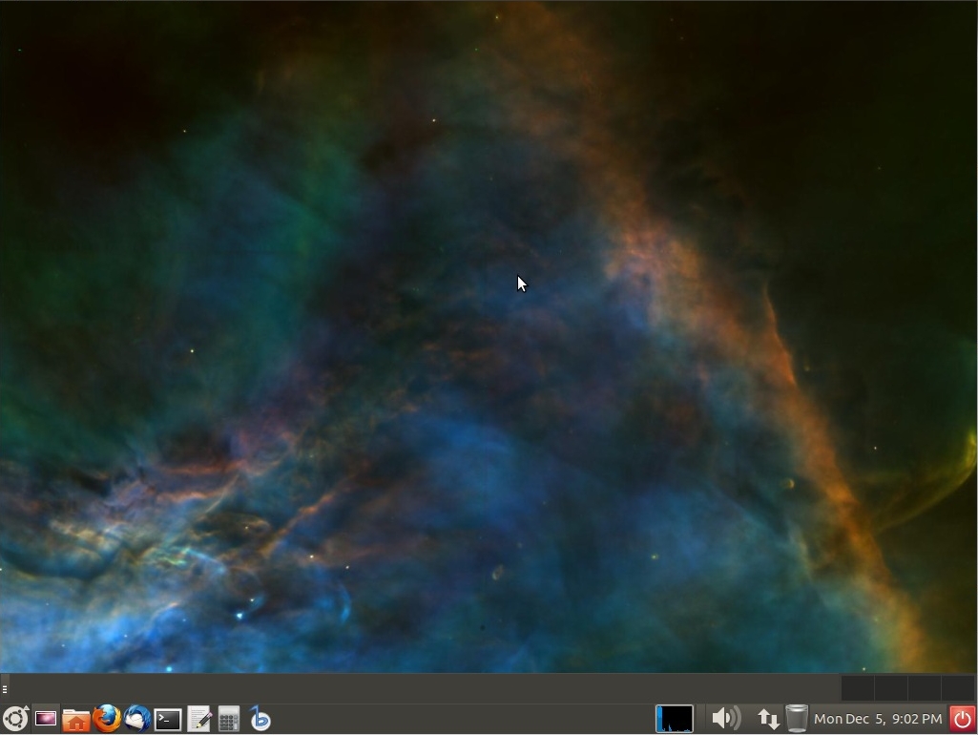
Task: Open the Trash applet
Action: [x=797, y=718]
